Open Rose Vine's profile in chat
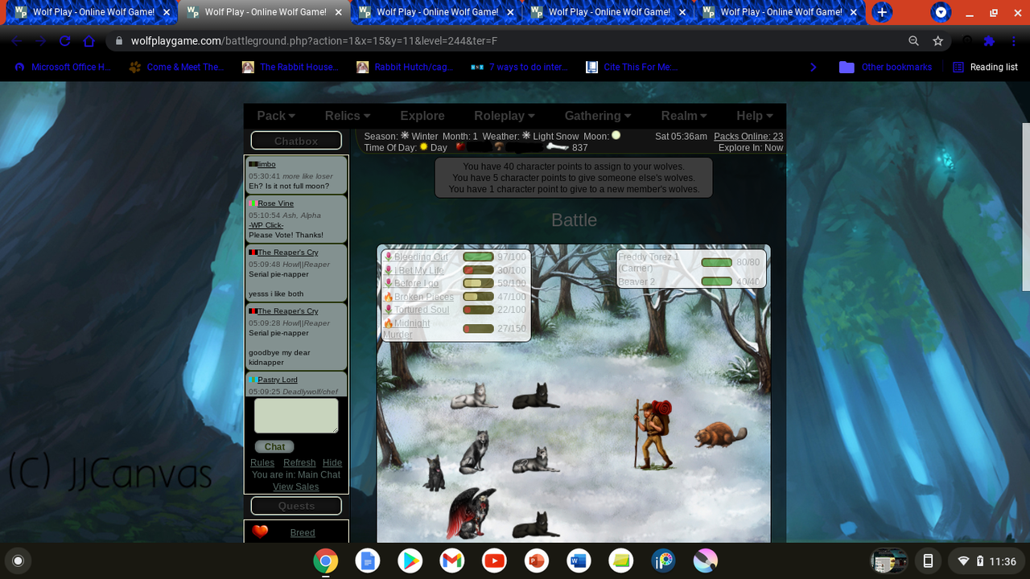The width and height of the screenshot is (1030, 579). click(x=275, y=203)
